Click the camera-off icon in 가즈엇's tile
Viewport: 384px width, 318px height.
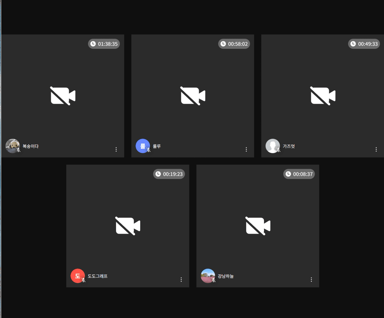tap(323, 96)
